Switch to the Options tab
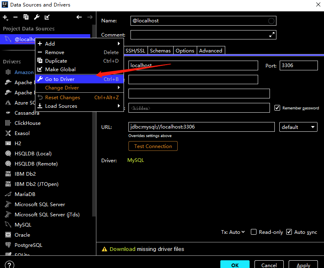The width and height of the screenshot is (324, 268). [x=185, y=50]
